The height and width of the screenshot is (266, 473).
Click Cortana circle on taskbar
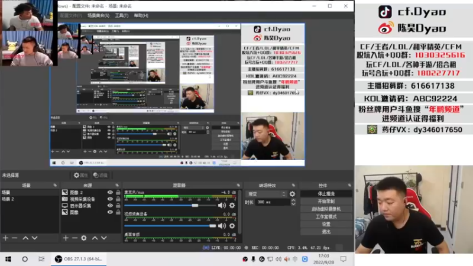(x=25, y=259)
